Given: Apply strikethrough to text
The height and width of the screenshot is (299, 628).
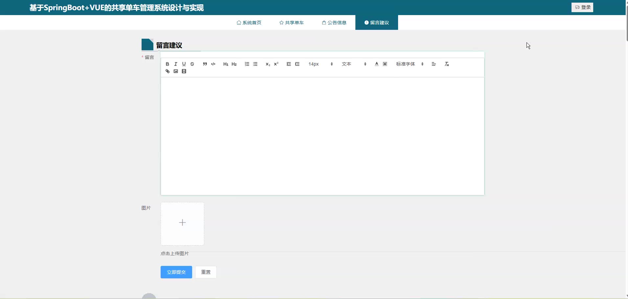Looking at the screenshot, I should tap(192, 64).
